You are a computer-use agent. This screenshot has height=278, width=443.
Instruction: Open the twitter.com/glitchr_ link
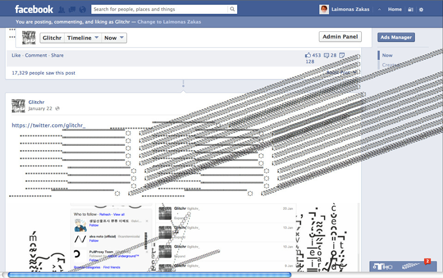tap(48, 125)
